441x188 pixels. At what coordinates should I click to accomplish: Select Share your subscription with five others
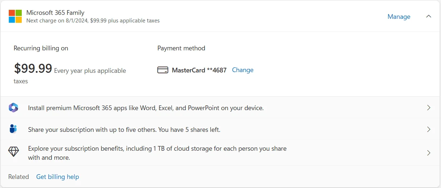pos(124,130)
